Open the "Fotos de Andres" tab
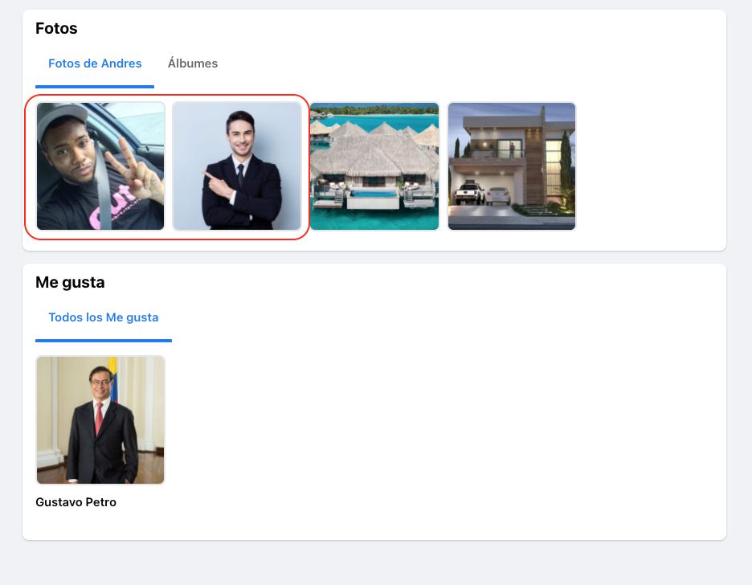This screenshot has width=752, height=585. (95, 63)
